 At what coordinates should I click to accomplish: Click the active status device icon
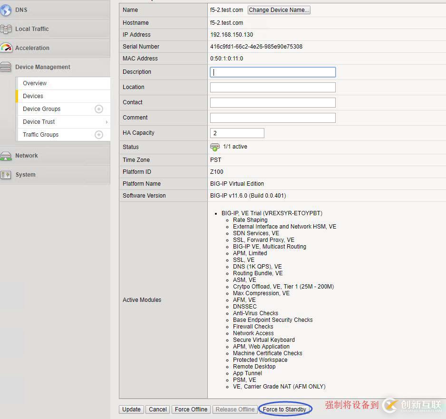215,147
